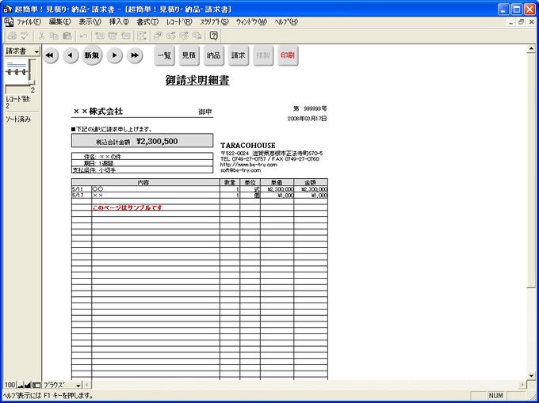Screen dimensions: 539x403
Task: Click the record book flip icon
Action: pyautogui.click(x=18, y=72)
